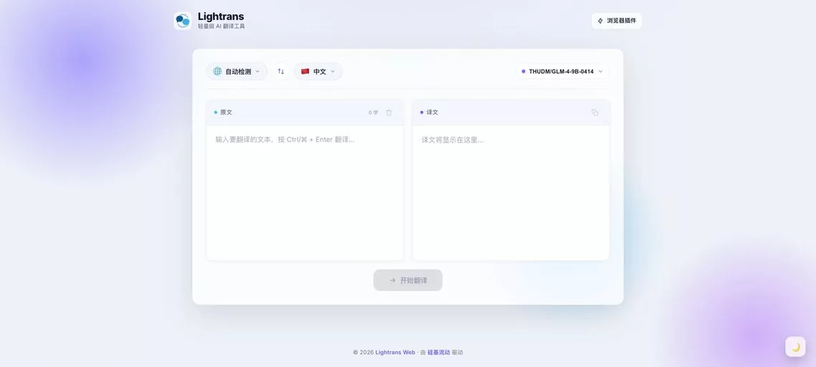Click the 译文 panel label
Screen dimensions: 816x367
coord(432,113)
